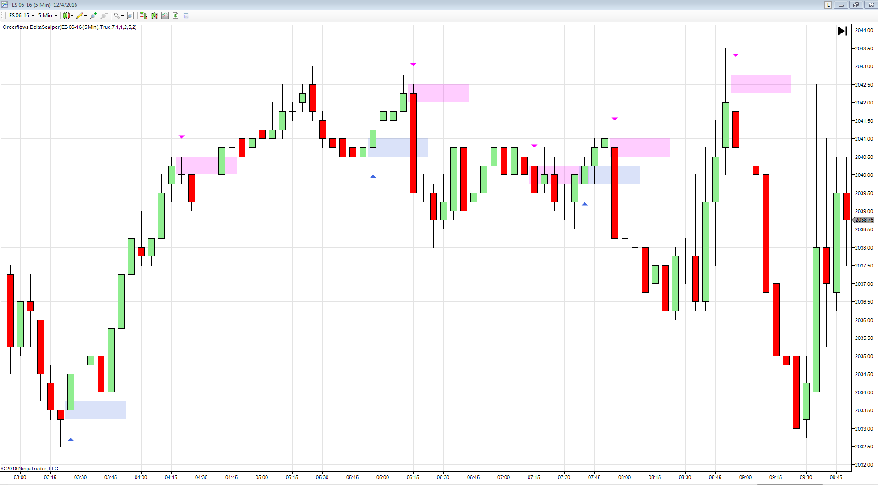Image resolution: width=878 pixels, height=485 pixels.
Task: Open the 5 Min interval dropdown
Action: pos(48,16)
